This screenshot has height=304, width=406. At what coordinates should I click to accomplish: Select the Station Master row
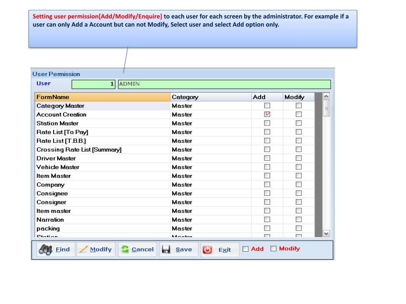175,123
